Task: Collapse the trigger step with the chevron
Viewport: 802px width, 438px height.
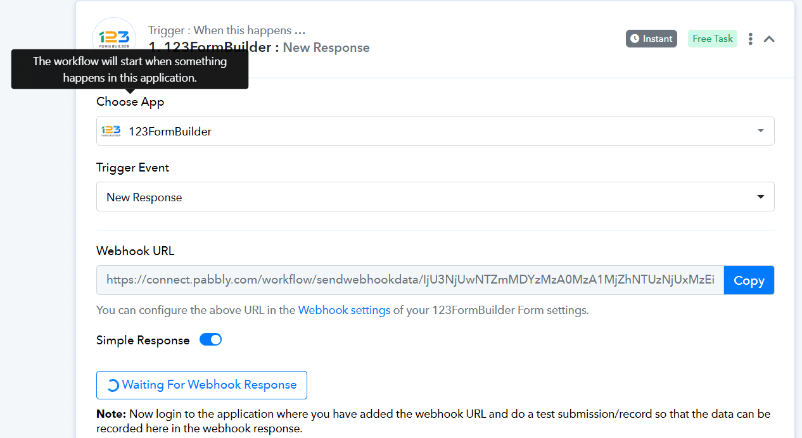Action: [x=769, y=39]
